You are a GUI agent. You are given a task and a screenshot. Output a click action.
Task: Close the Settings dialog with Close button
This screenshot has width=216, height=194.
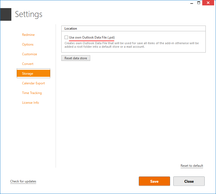pos(189,181)
